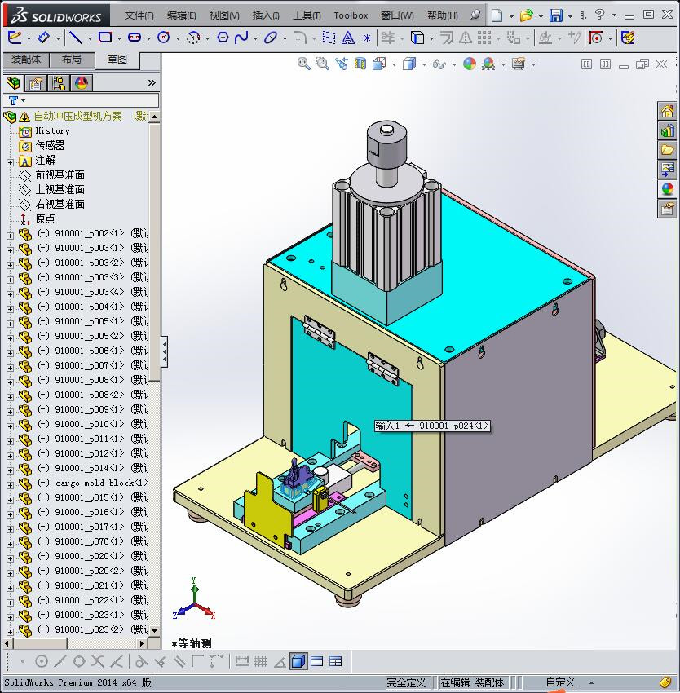The image size is (680, 693).
Task: Select the sketch Point tool
Action: pyautogui.click(x=367, y=38)
